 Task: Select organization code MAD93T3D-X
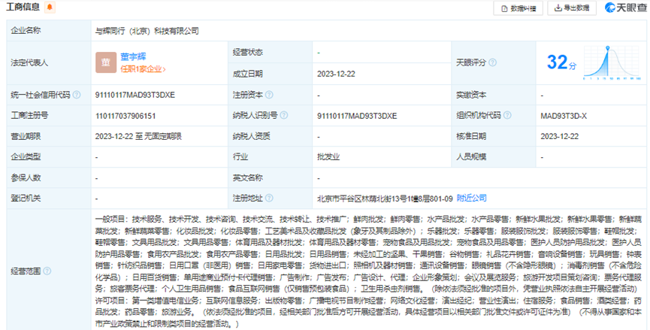point(564,116)
